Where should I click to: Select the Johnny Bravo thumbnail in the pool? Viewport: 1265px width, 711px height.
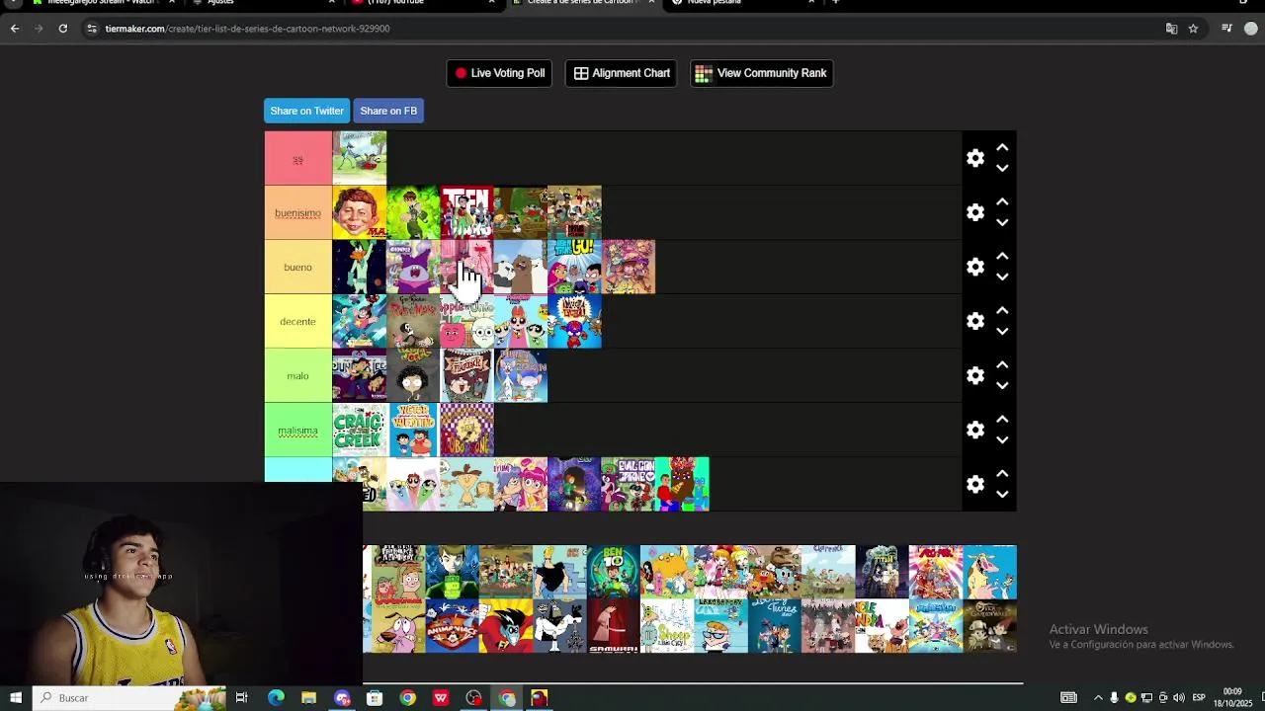coord(559,572)
